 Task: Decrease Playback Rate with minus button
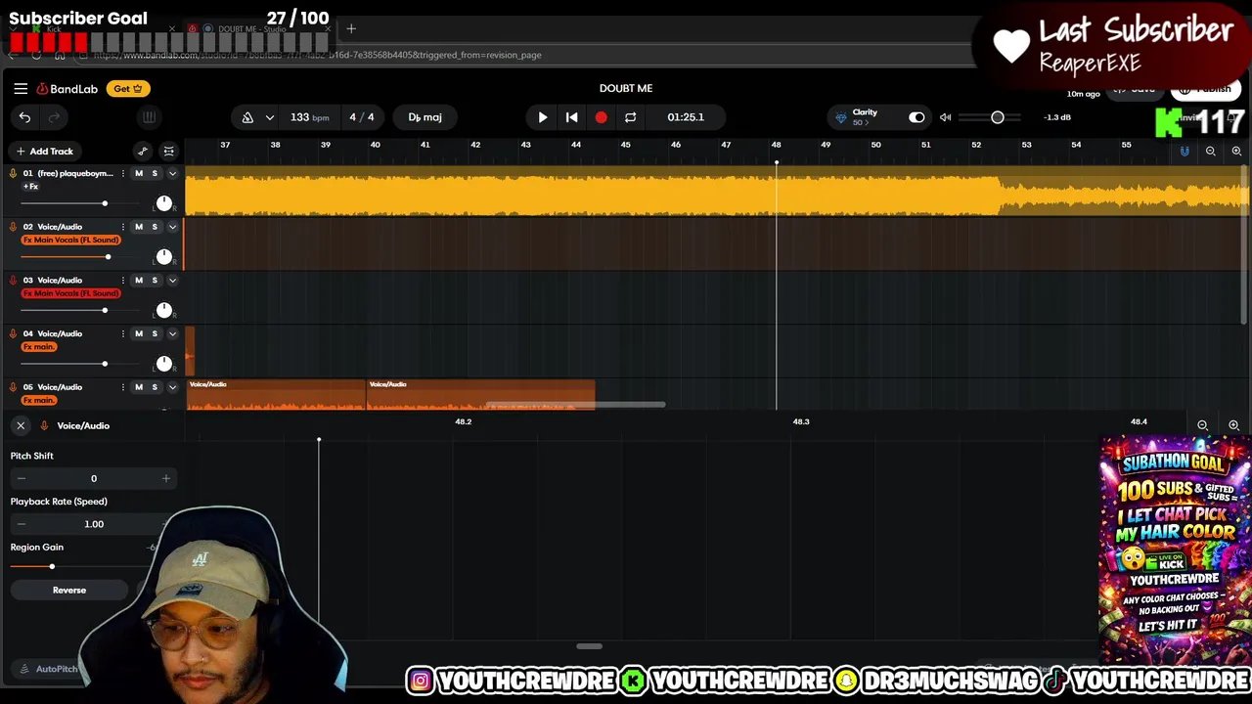click(22, 524)
